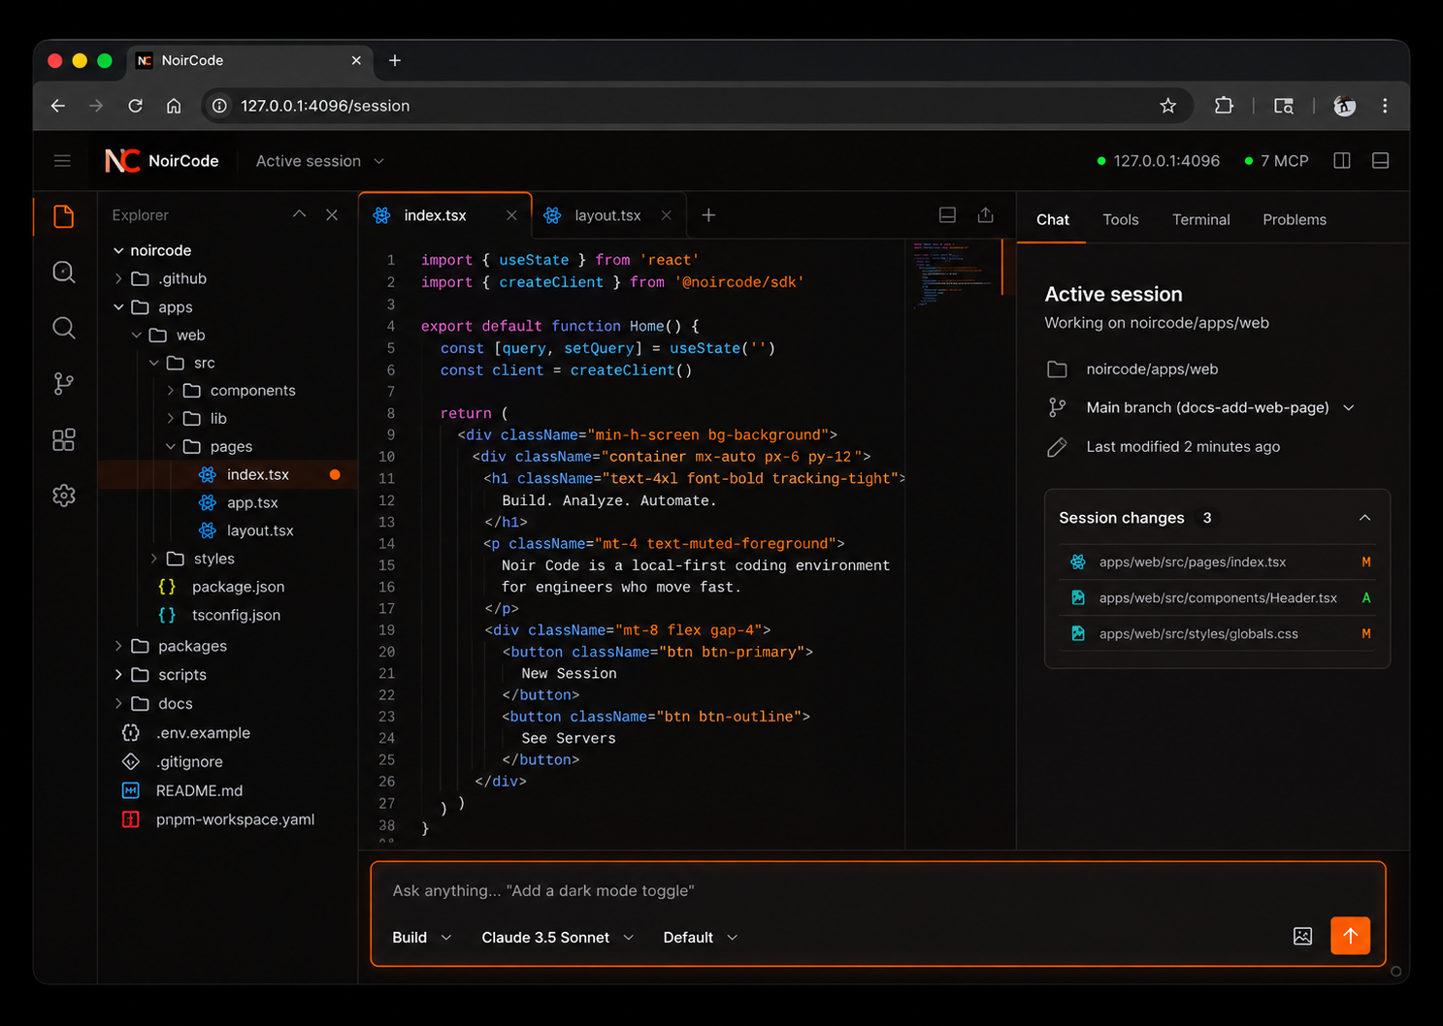Toggle the bottom panel layout icon
The image size is (1443, 1026).
click(1381, 161)
